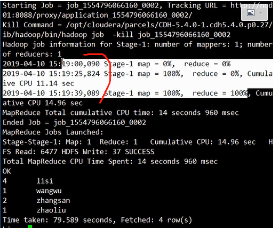Click 'ative CPU 14.96 sec' text
The width and height of the screenshot is (279, 228).
[43, 103]
